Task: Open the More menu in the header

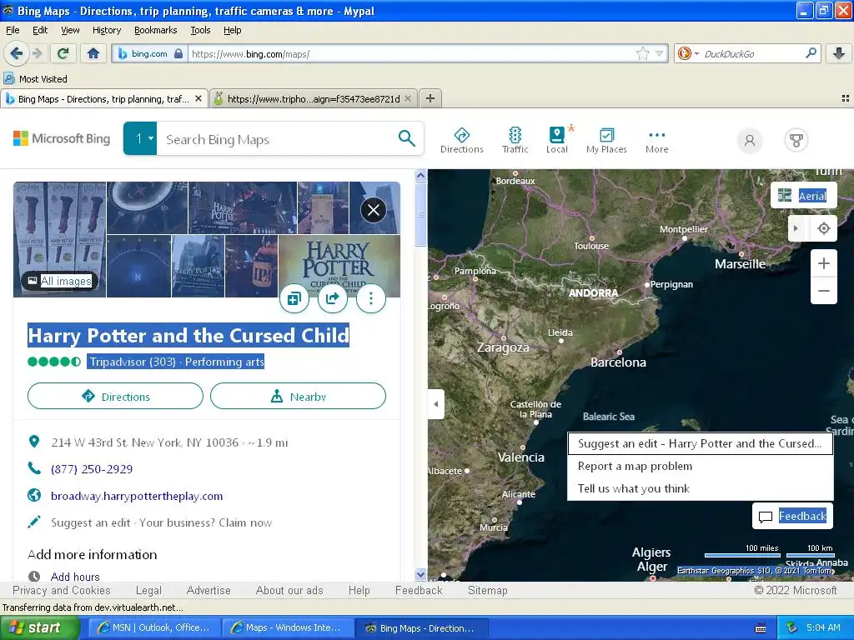Action: [x=657, y=140]
